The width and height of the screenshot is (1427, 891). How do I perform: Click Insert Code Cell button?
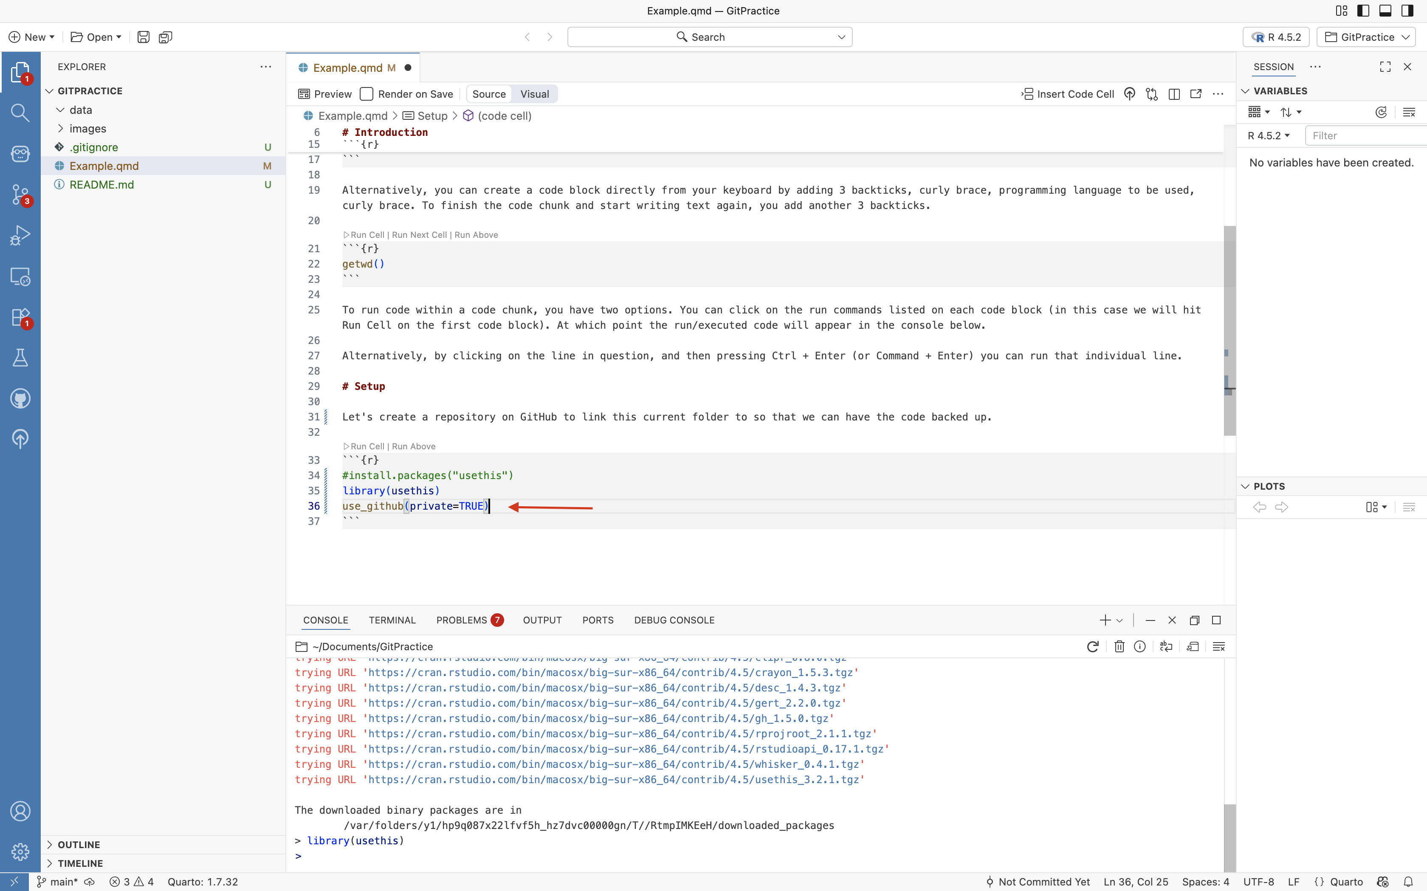pos(1067,94)
